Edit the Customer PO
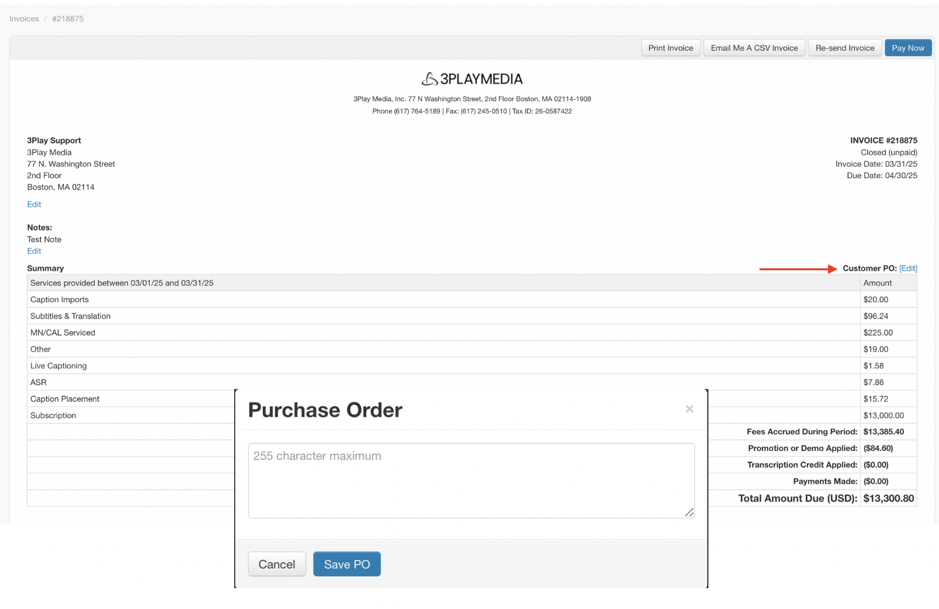The image size is (939, 609). [908, 268]
